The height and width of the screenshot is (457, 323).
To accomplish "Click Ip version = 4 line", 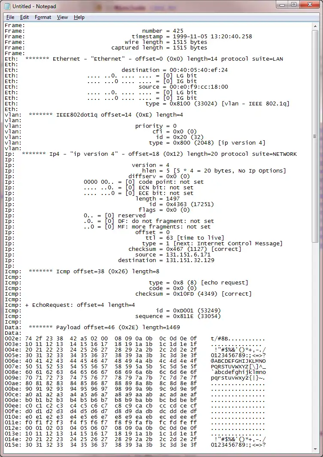I will pyautogui.click(x=151, y=165).
